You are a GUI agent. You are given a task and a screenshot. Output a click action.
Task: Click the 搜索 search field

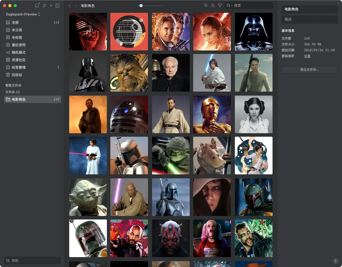(x=248, y=5)
